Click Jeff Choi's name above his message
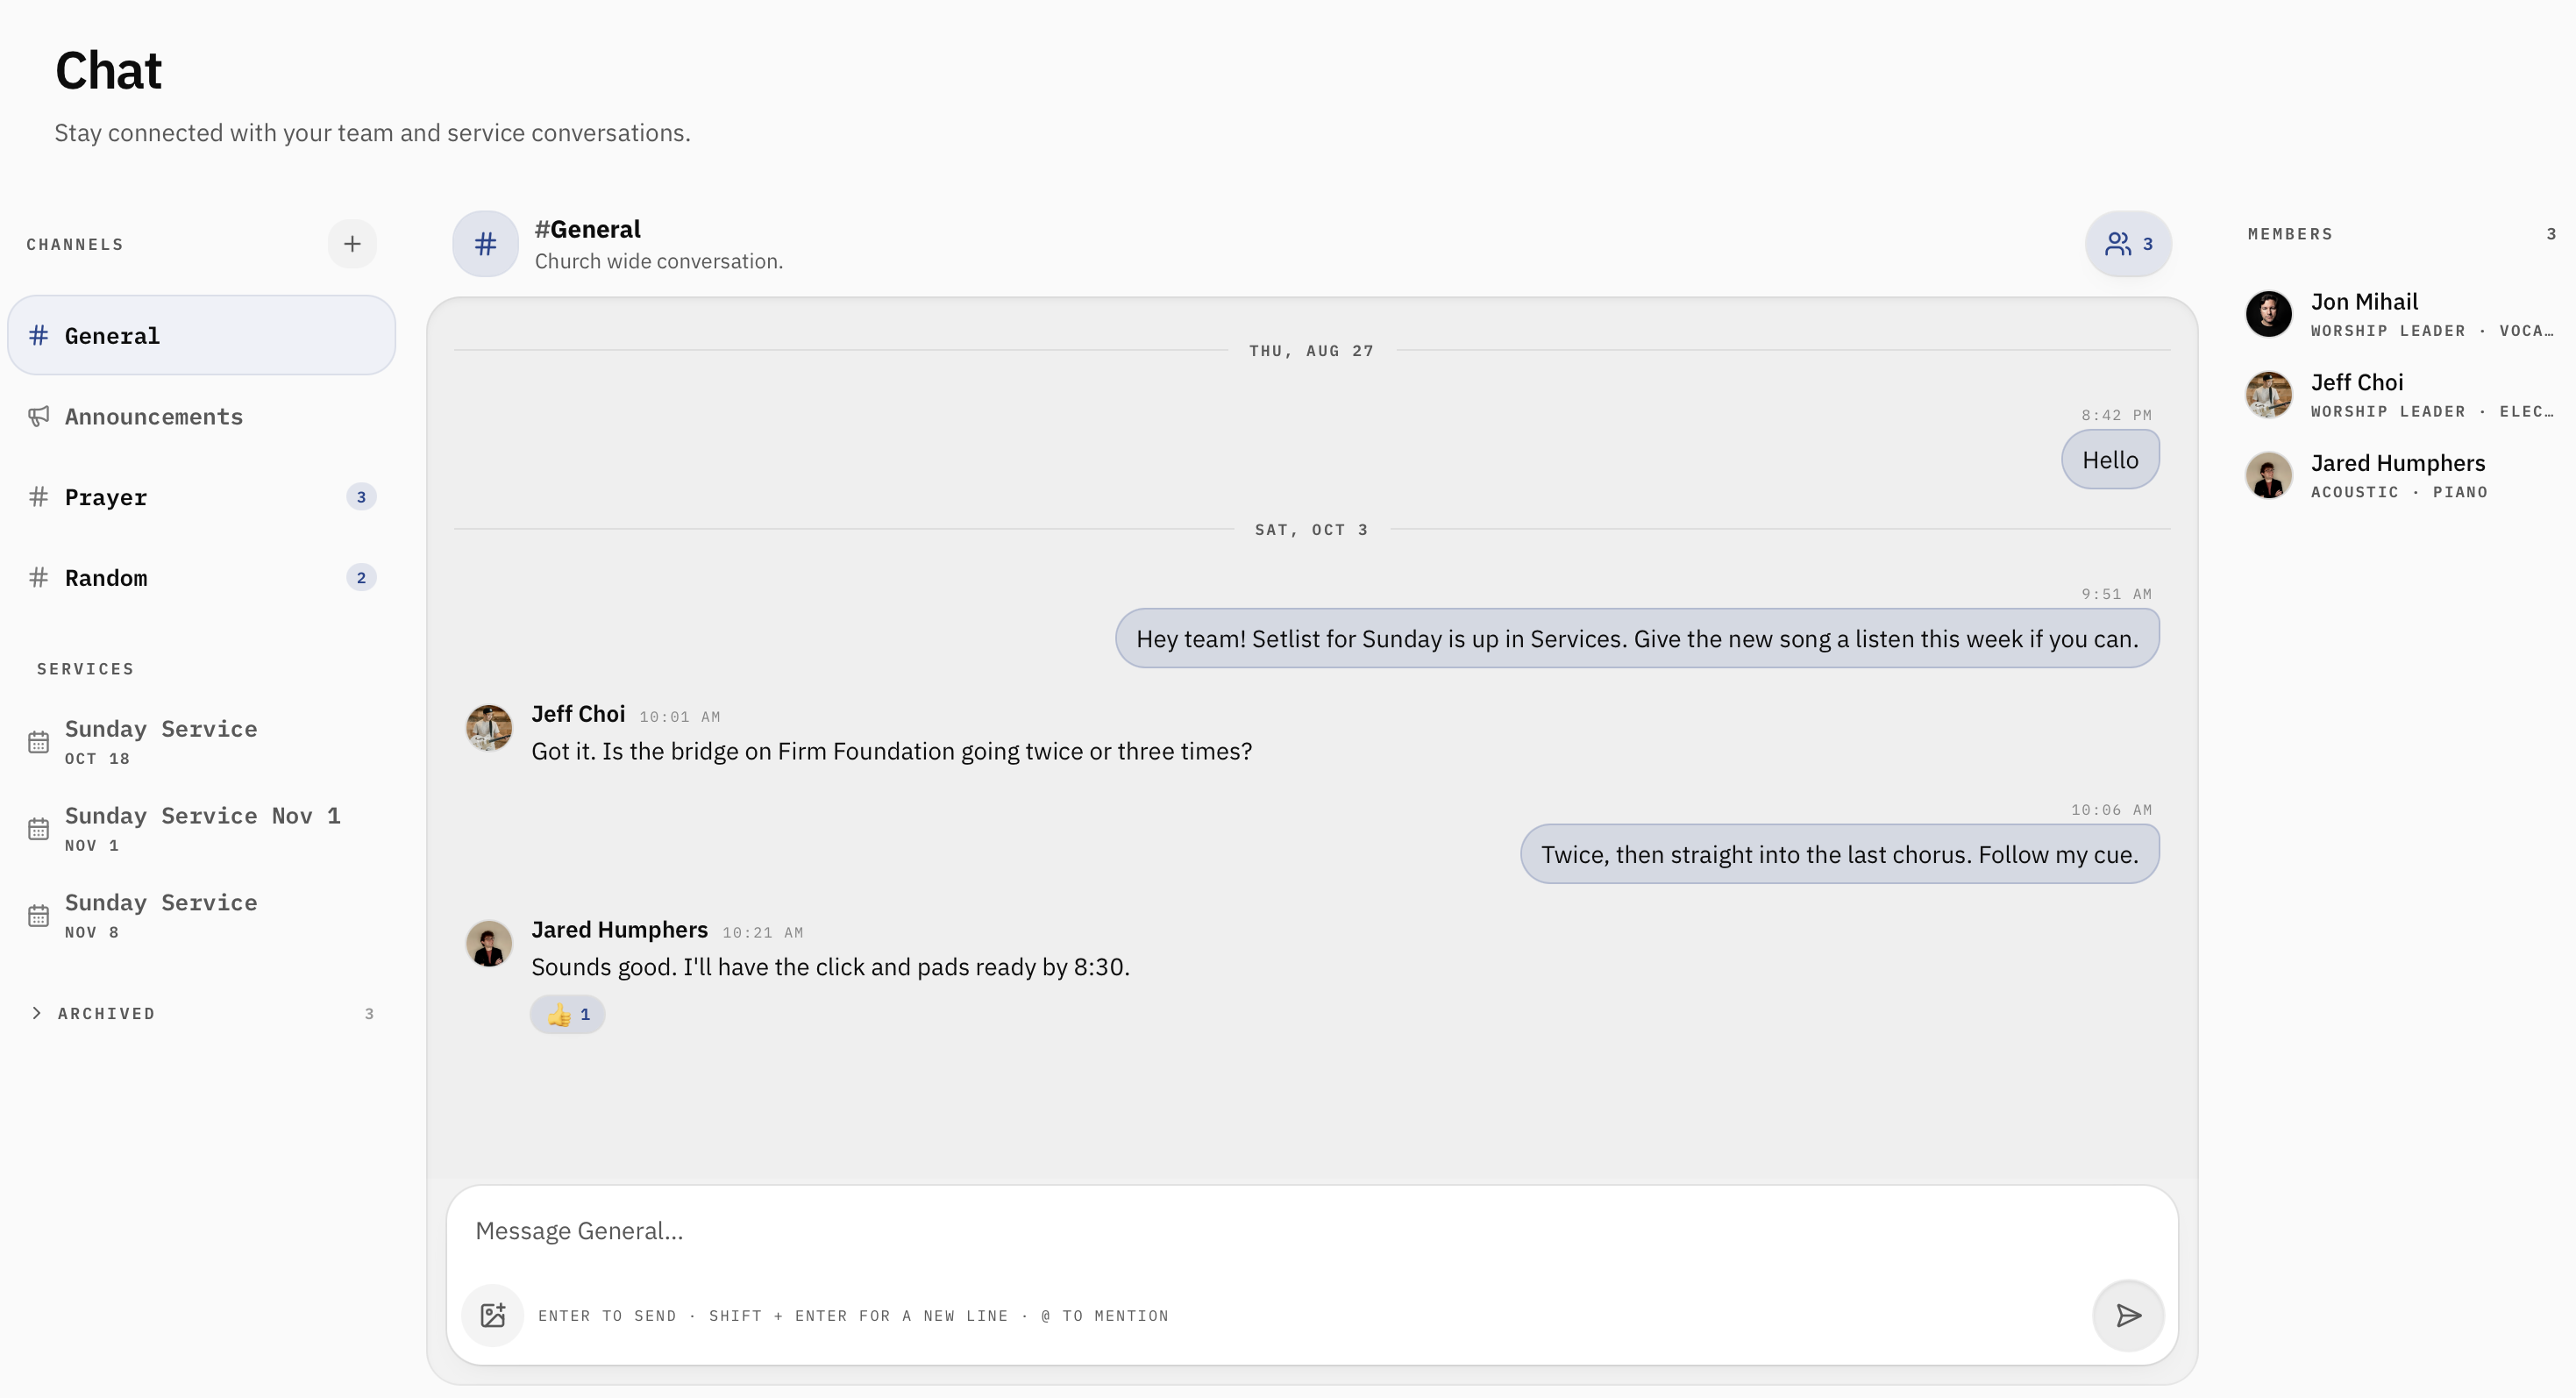Image resolution: width=2576 pixels, height=1398 pixels. coord(578,714)
